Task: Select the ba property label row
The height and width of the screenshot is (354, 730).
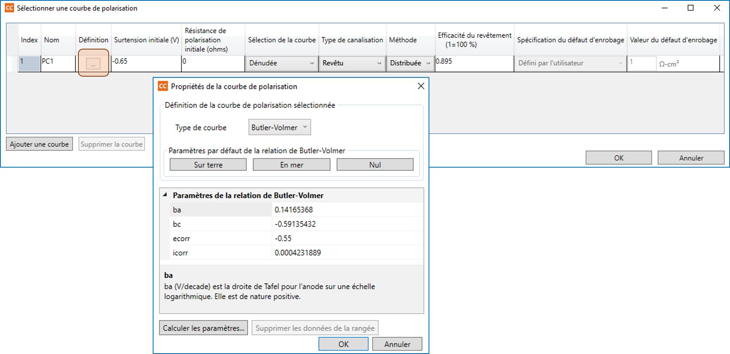Action: [x=221, y=210]
